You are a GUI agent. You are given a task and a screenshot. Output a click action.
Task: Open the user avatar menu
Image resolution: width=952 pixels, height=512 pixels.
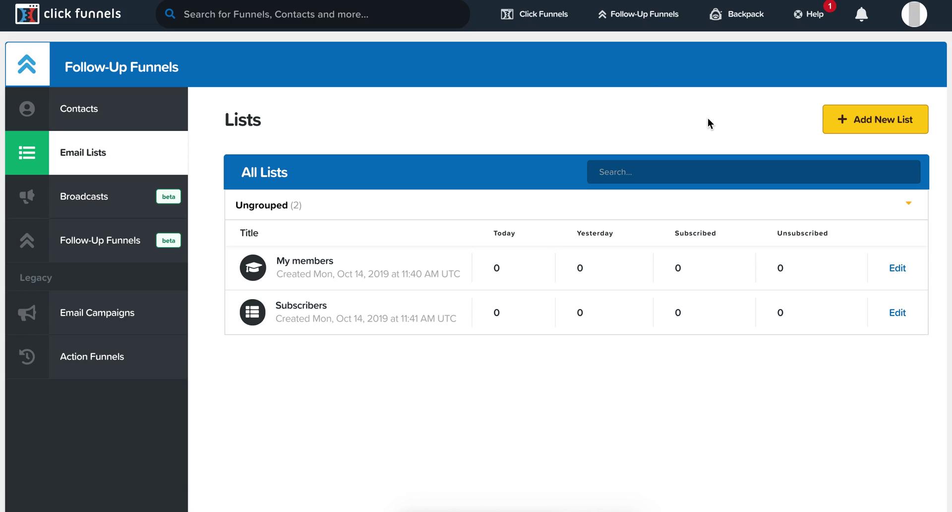coord(914,14)
